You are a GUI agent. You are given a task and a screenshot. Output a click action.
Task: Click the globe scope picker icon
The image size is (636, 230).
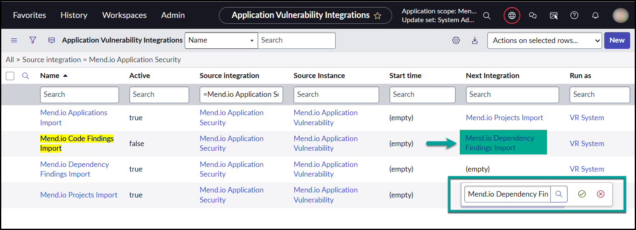tap(512, 15)
